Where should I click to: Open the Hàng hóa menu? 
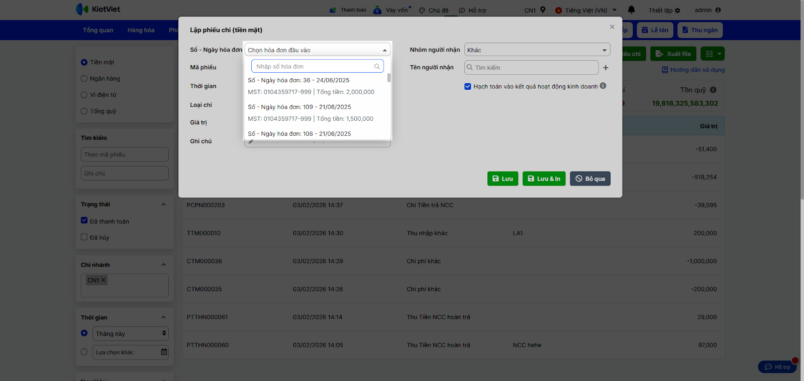[x=141, y=30]
